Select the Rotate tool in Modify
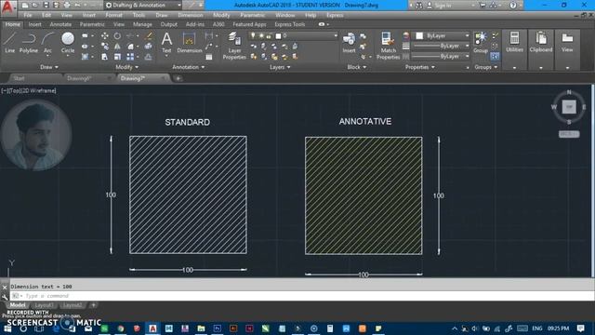The height and width of the screenshot is (335, 595). coord(117,35)
